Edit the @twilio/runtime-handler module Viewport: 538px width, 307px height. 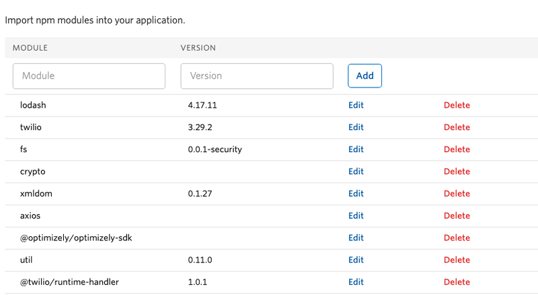(356, 282)
